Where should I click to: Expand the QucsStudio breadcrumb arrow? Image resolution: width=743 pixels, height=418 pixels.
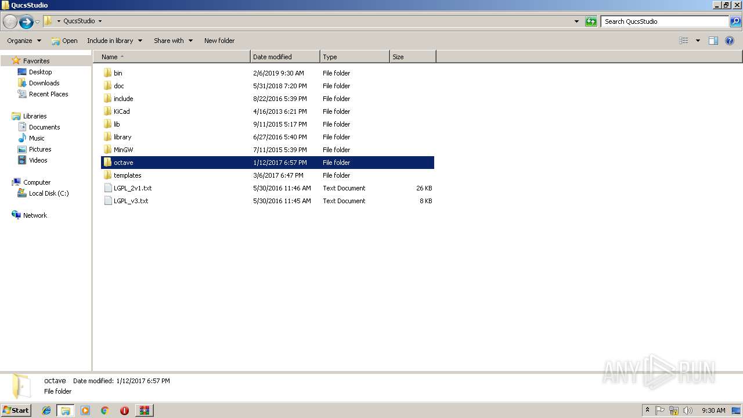pos(100,21)
